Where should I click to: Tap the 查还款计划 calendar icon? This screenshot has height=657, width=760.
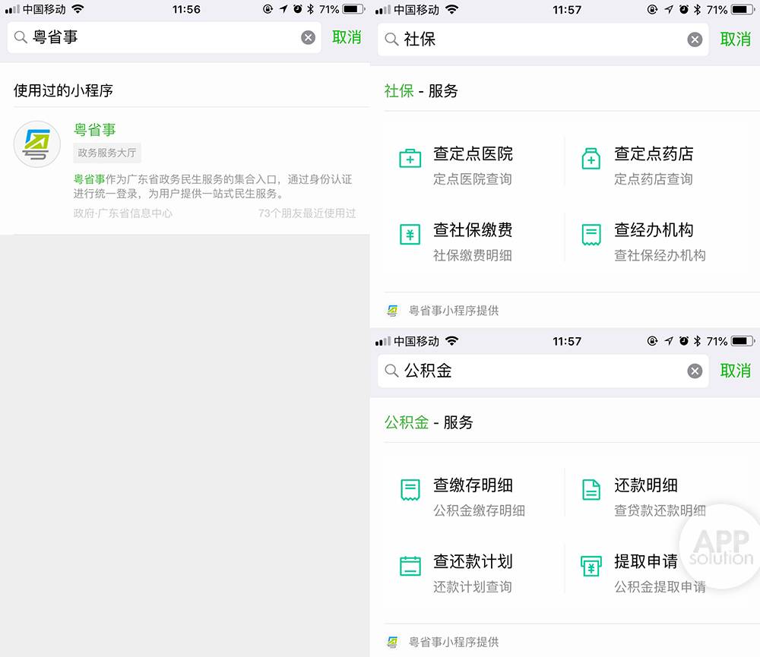click(410, 565)
